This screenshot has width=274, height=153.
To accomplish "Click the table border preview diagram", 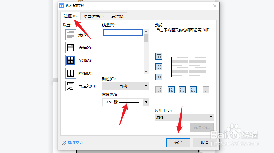I will point(189,67).
